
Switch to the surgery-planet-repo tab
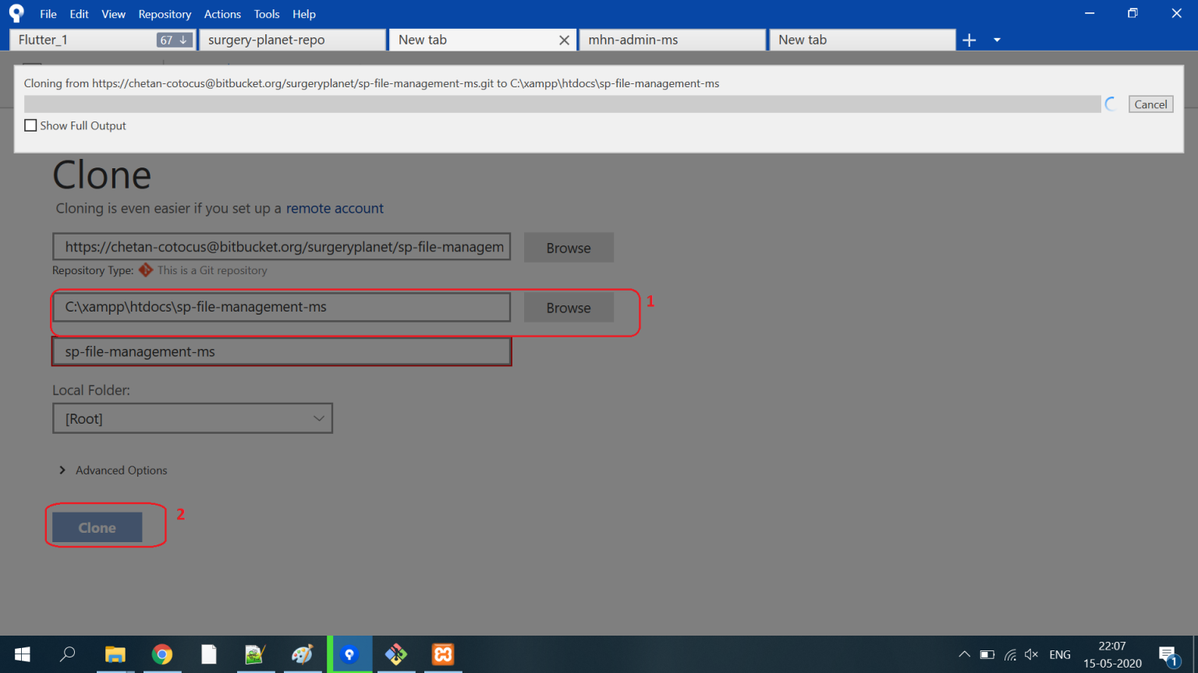coord(292,40)
